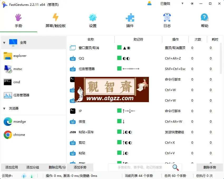Select the Shif+Ctrl+Esc operation cell

(175, 69)
